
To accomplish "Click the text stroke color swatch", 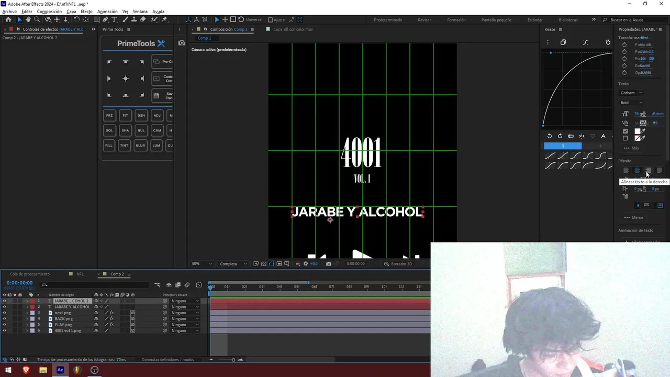I will pos(638,138).
